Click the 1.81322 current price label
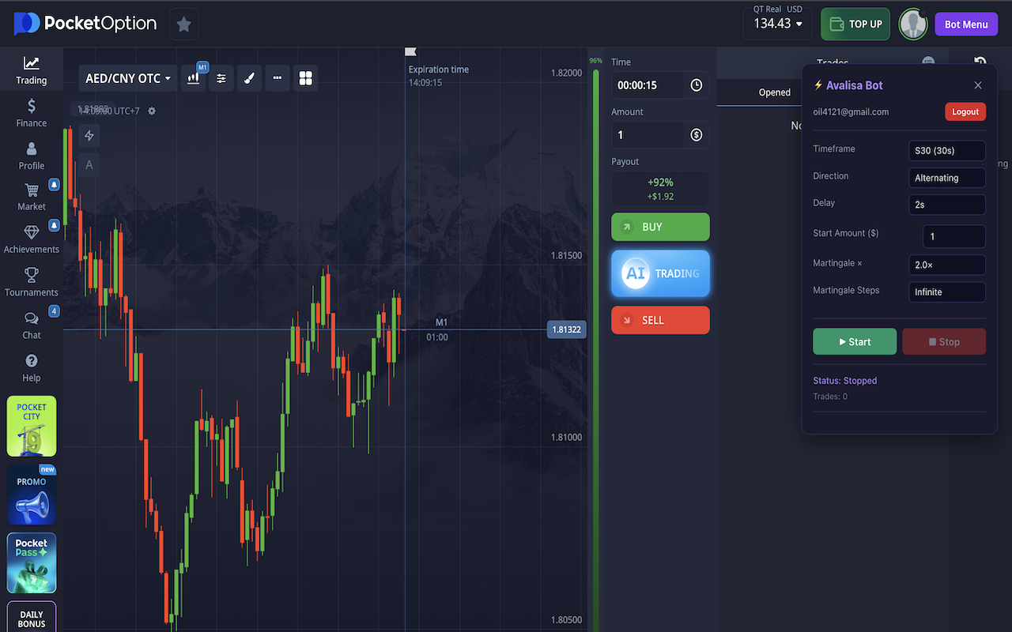Viewport: 1012px width, 632px height. pos(566,329)
